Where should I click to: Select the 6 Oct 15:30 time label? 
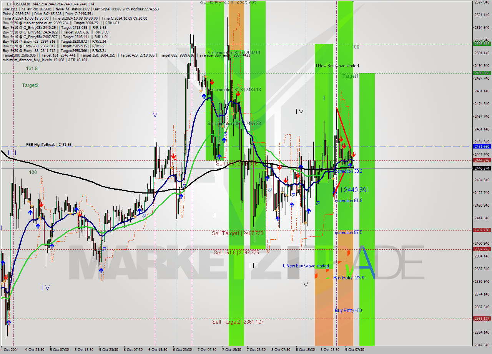click(158, 350)
